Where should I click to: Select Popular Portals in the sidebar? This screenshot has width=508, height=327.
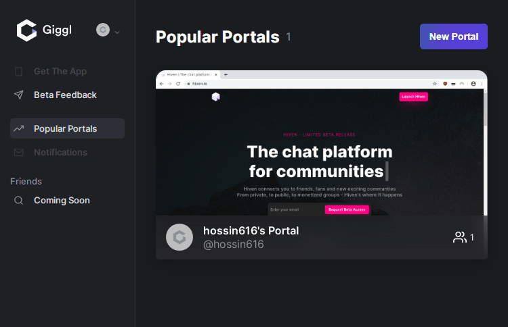(66, 128)
